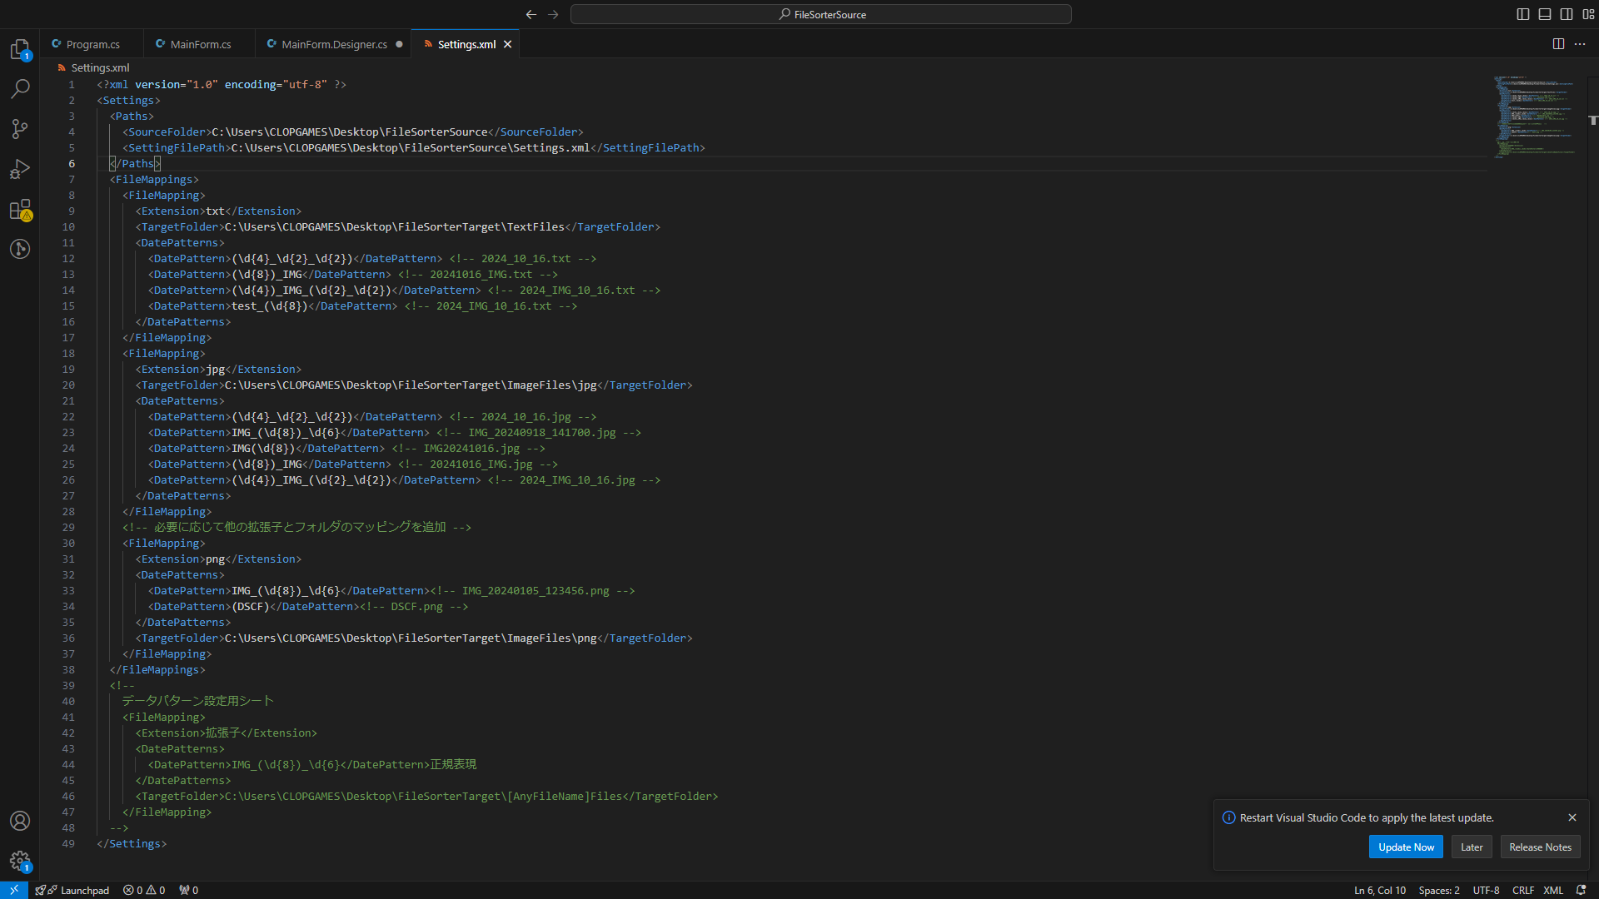Click split editor right icon
Screen dimensions: 1599x899
[1558, 44]
